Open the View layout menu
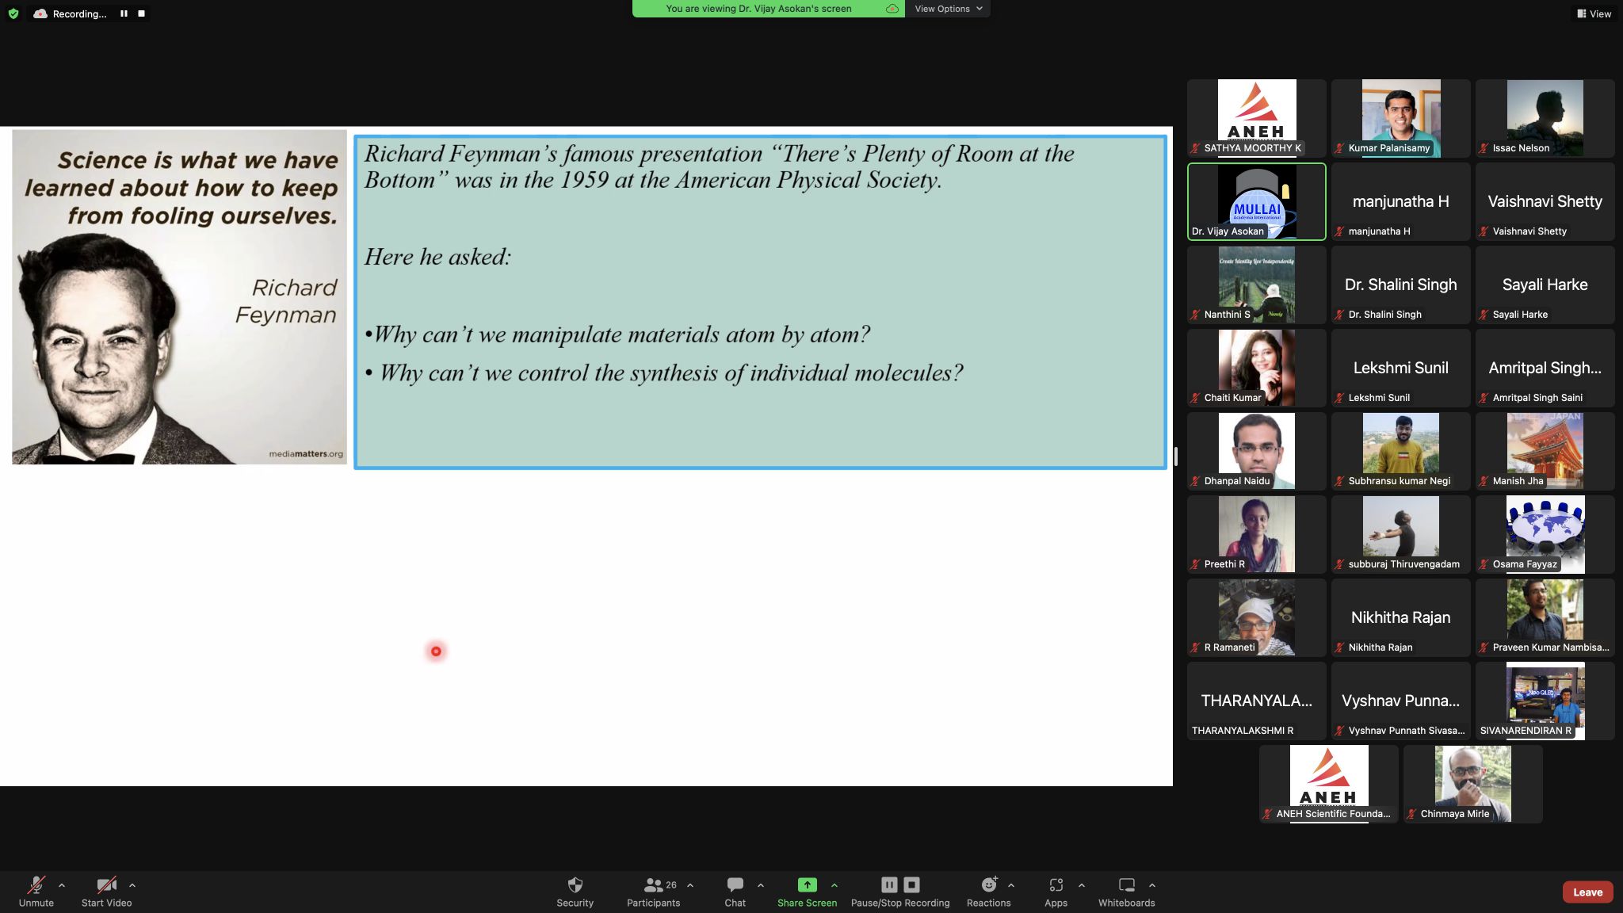 tap(1594, 13)
